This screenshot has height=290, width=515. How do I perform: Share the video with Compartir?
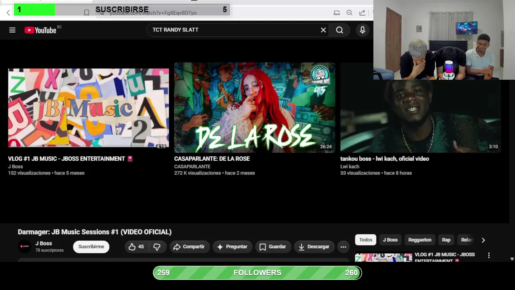189,247
